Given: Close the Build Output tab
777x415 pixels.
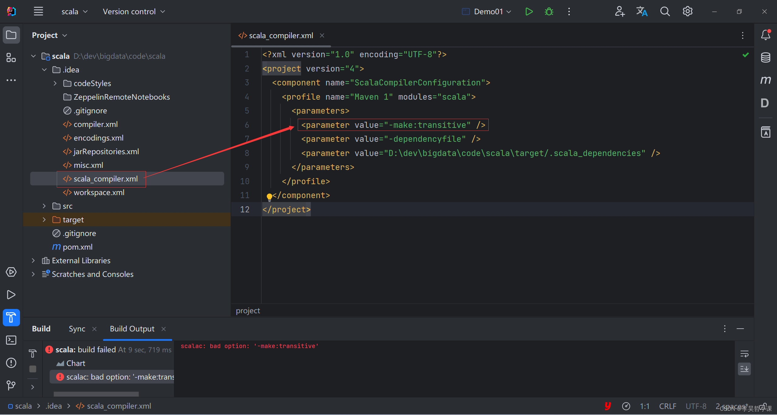Looking at the screenshot, I should (164, 329).
